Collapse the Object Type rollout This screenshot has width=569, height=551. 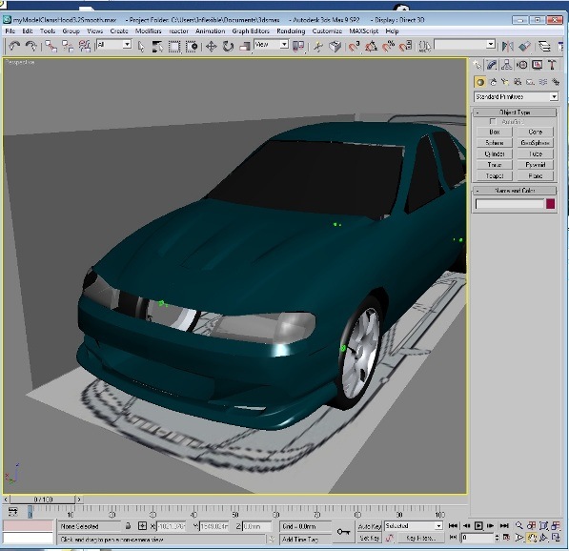tap(515, 112)
